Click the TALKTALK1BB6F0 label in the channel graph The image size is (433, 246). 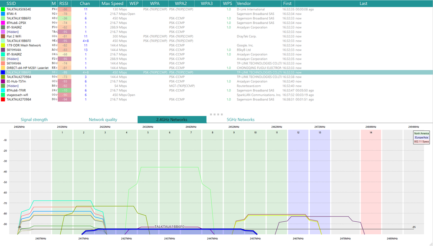coord(169,227)
